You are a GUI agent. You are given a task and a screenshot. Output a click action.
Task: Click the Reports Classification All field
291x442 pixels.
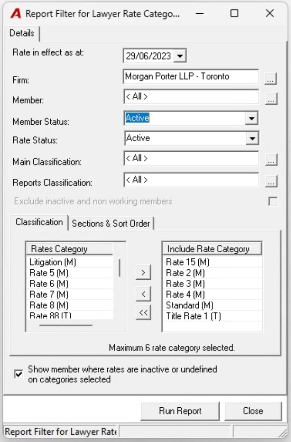[x=191, y=180]
